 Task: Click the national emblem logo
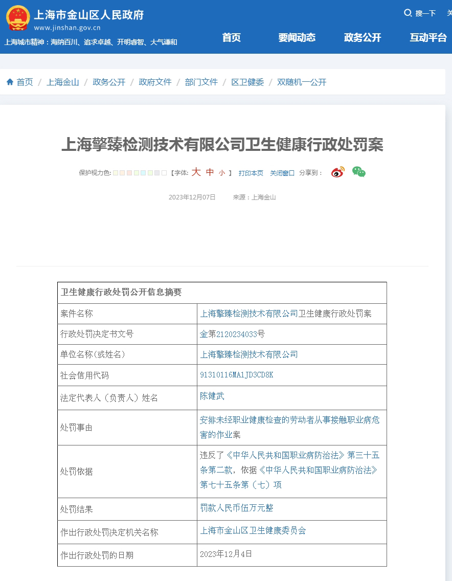[18, 18]
